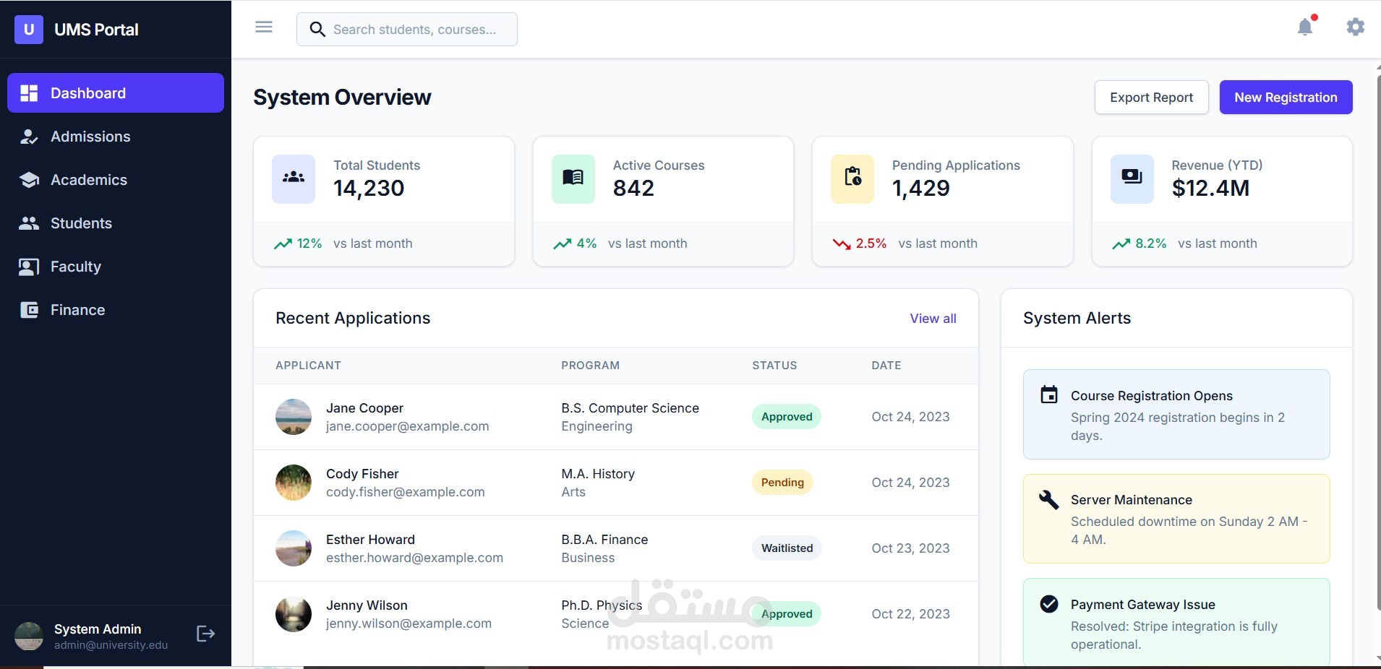
Task: Click the Course Registration Opens alert title
Action: pyautogui.click(x=1152, y=396)
